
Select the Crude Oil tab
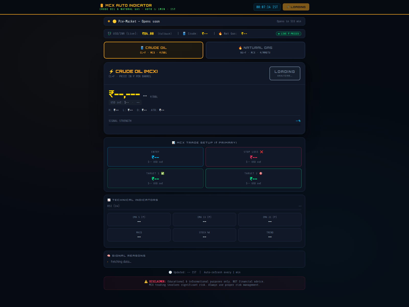153,50
